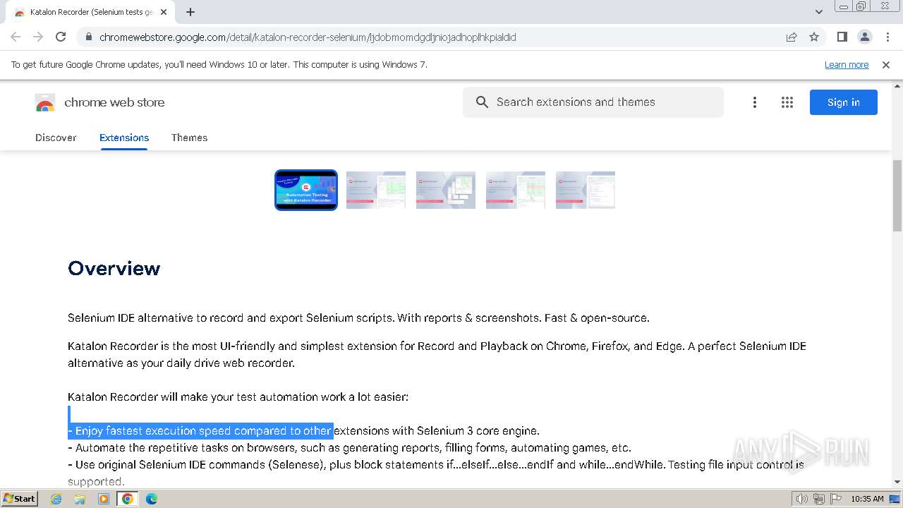The height and width of the screenshot is (508, 903).
Task: Open web store more options menu
Action: pos(754,102)
